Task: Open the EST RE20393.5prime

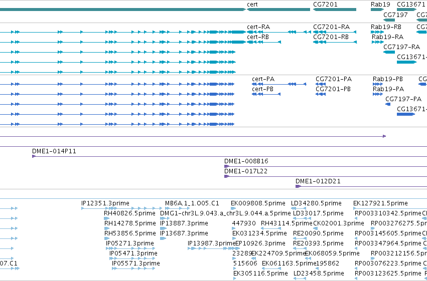Action: 318,244
